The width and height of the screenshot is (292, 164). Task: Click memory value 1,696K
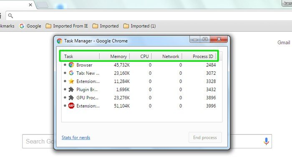pos(123,90)
